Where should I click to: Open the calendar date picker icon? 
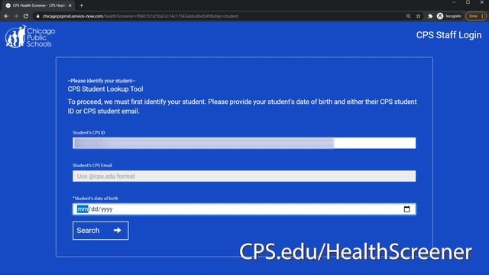[406, 209]
